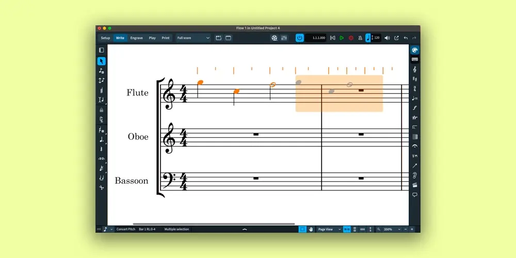Viewport: 516px width, 258px height.
Task: Open the Page View dropdown
Action: 329,230
